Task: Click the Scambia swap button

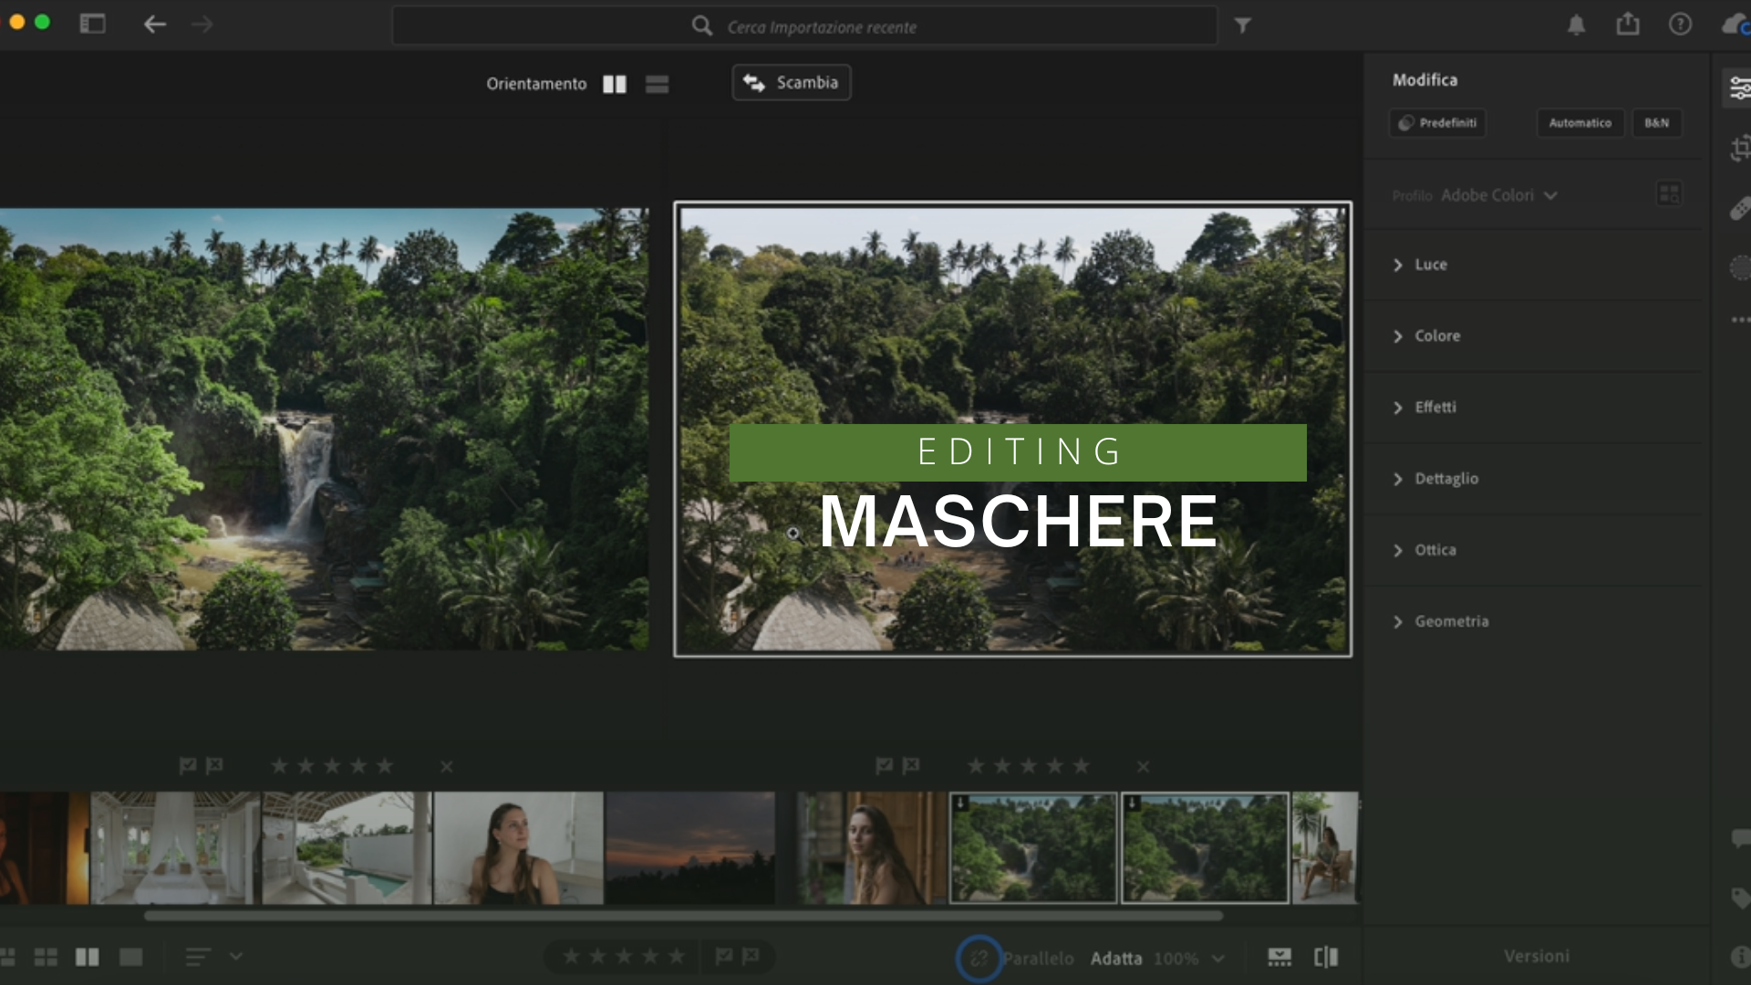Action: coord(791,83)
